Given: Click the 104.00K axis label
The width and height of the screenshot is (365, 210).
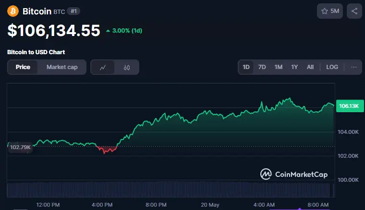Looking at the screenshot, I should point(348,132).
